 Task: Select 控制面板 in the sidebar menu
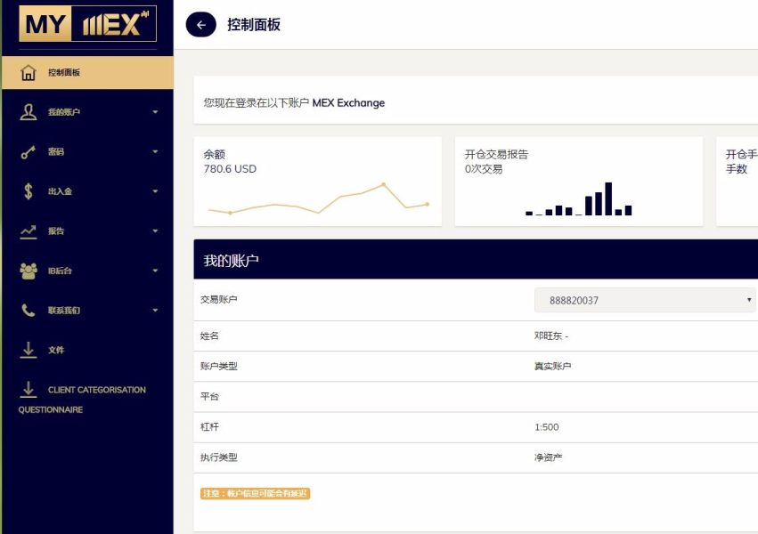click(x=64, y=73)
